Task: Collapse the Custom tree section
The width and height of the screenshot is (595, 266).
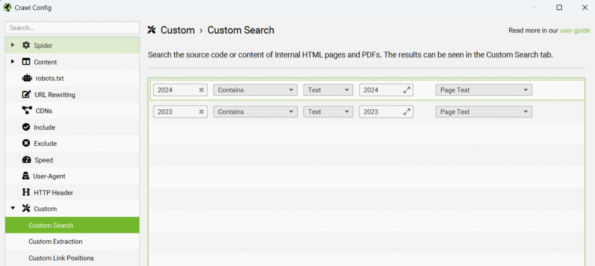Action: (x=13, y=208)
